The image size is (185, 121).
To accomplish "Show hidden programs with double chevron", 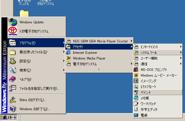I will click(99, 69).
